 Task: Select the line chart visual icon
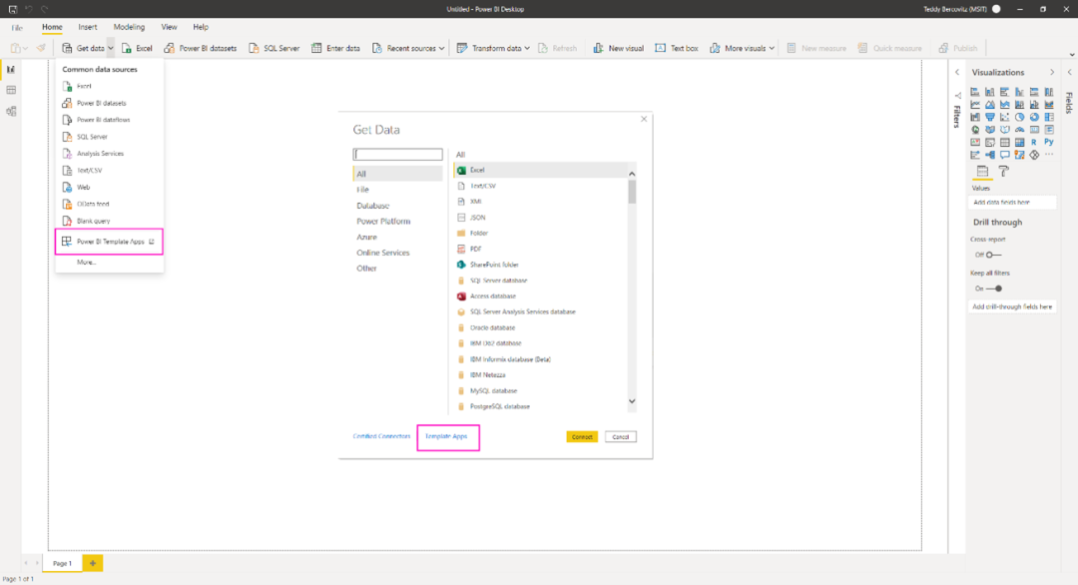(975, 105)
